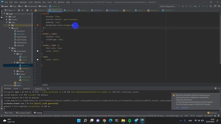Click Fix link in Defender notification

(177, 108)
